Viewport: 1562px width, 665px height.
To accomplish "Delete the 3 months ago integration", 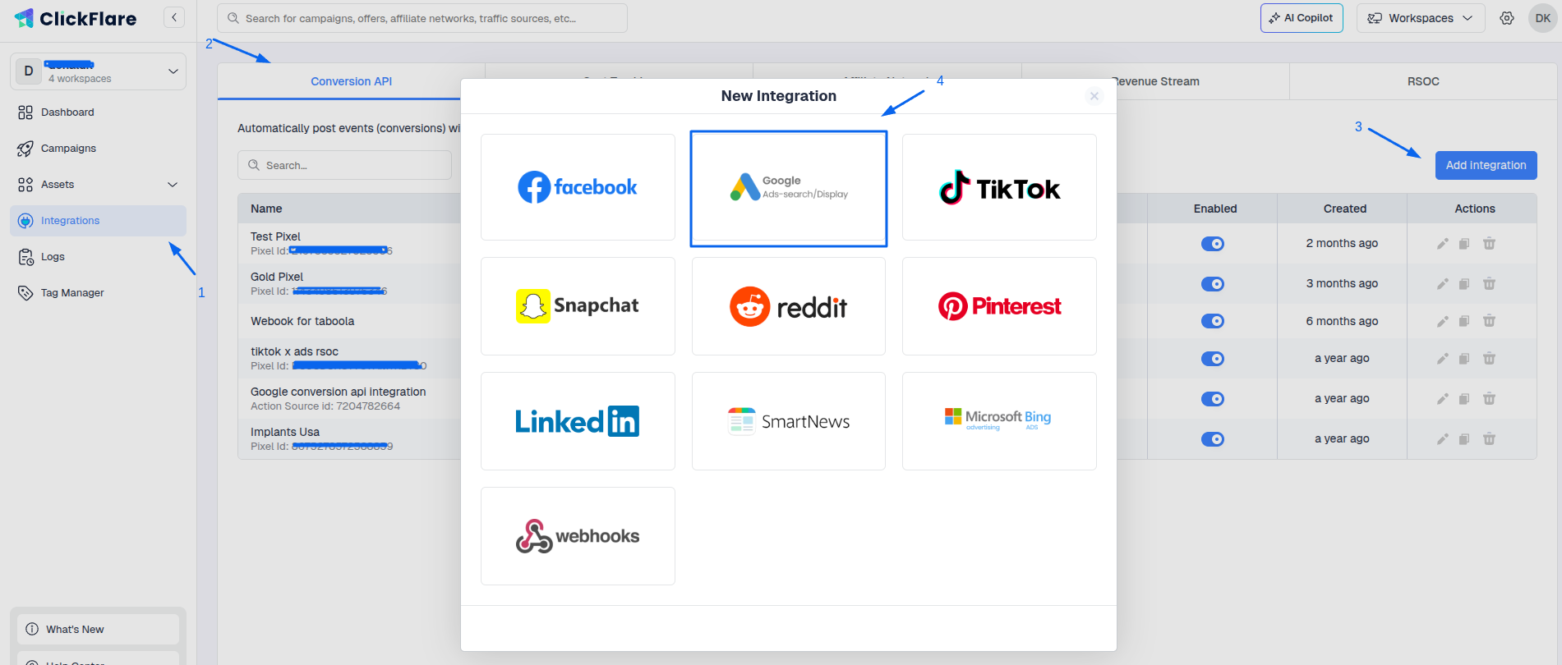I will 1489,284.
